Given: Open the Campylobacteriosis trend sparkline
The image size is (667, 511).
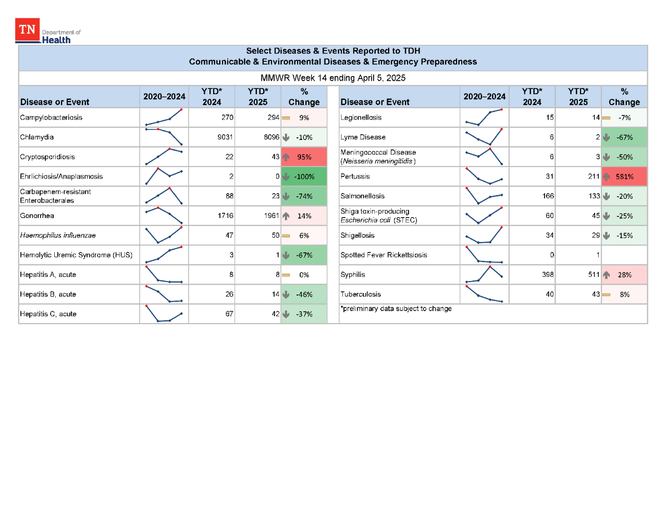Looking at the screenshot, I should click(x=164, y=117).
